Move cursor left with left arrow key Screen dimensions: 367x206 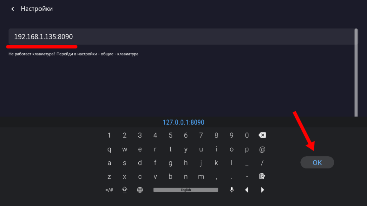[x=247, y=190]
